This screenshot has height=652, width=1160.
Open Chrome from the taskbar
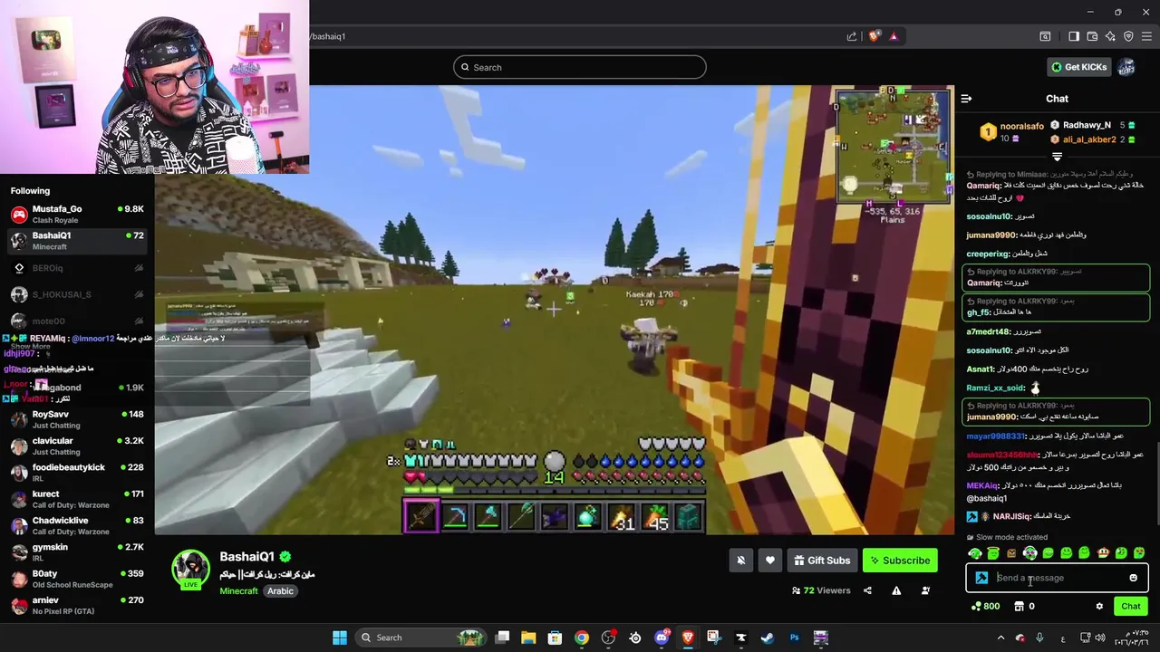point(582,638)
